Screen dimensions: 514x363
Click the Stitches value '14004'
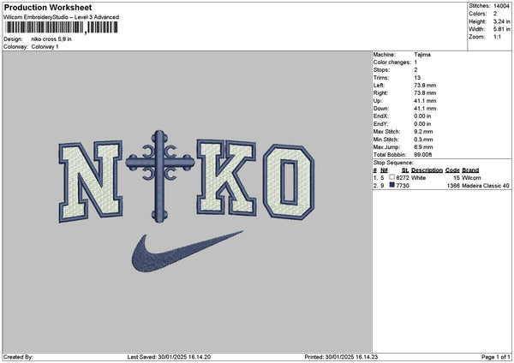(x=501, y=6)
